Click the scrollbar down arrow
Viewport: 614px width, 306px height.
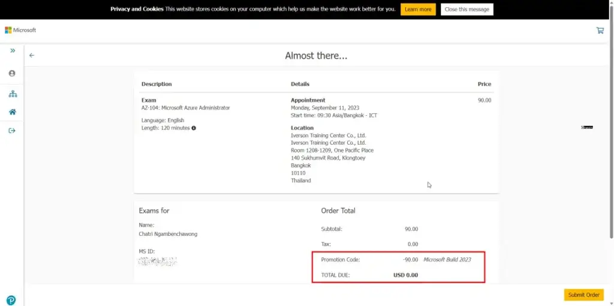coord(611,303)
